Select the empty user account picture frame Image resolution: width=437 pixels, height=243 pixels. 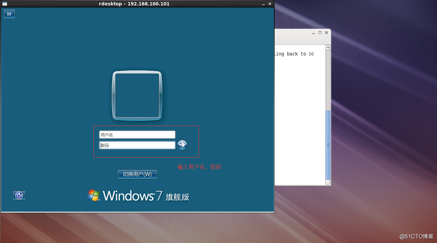(137, 96)
